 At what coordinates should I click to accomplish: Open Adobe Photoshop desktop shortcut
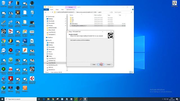click(x=25, y=42)
